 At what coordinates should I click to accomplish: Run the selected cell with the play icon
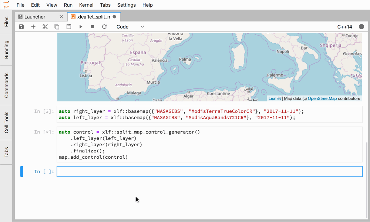coord(81,27)
